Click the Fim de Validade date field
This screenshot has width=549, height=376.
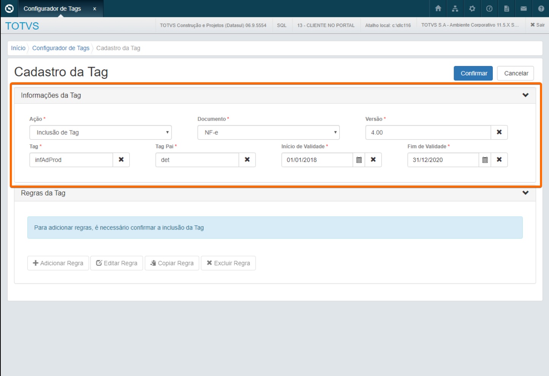tap(443, 160)
